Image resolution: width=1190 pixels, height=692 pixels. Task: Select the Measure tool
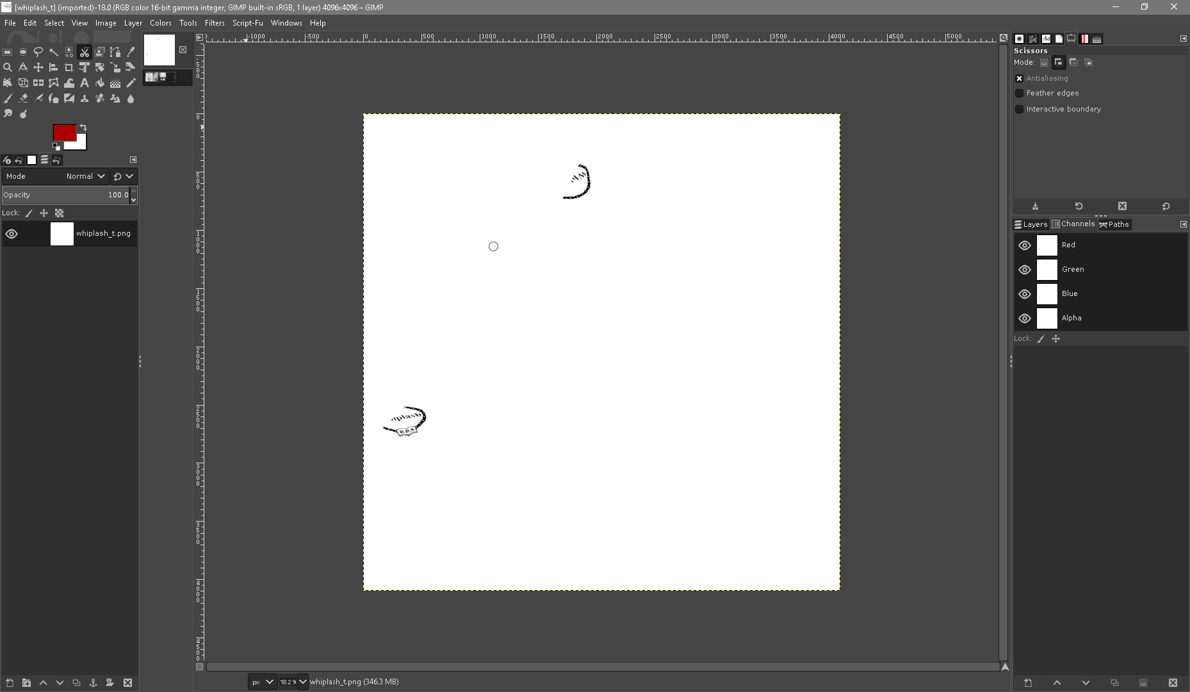tap(23, 67)
